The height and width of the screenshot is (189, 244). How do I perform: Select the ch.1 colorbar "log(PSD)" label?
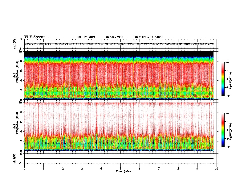click(x=231, y=80)
